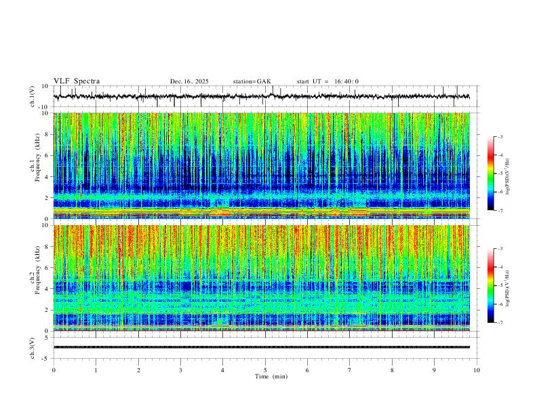Click the "-5" tick of ch.3(V) axis
This screenshot has width=537, height=415.
click(46, 359)
